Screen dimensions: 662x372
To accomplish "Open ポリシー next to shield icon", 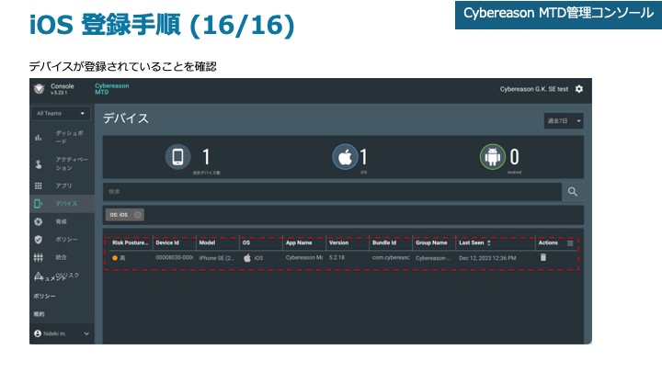I will 66,240.
